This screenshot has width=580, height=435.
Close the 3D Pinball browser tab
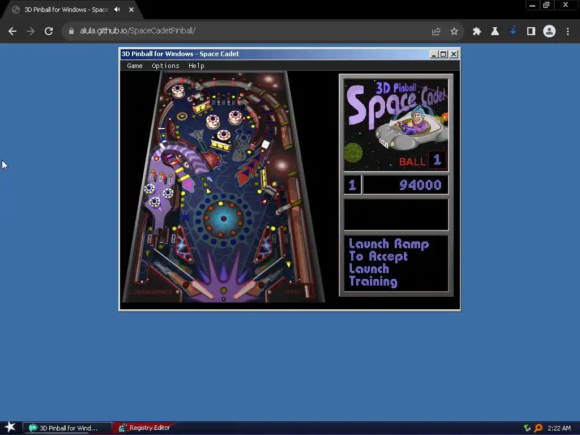click(131, 10)
